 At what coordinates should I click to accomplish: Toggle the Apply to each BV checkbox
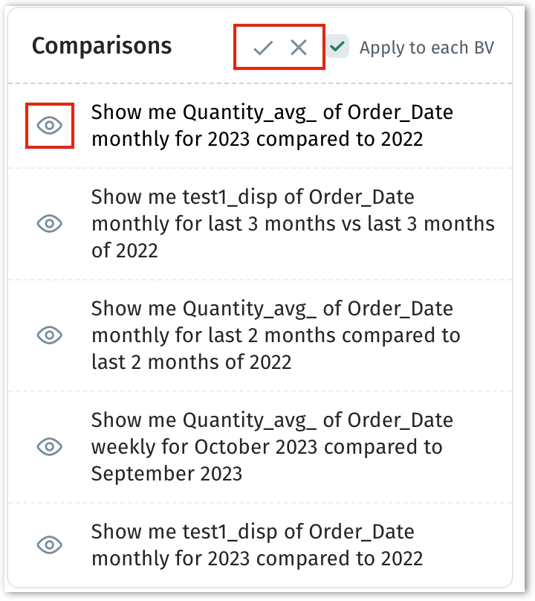pos(338,48)
